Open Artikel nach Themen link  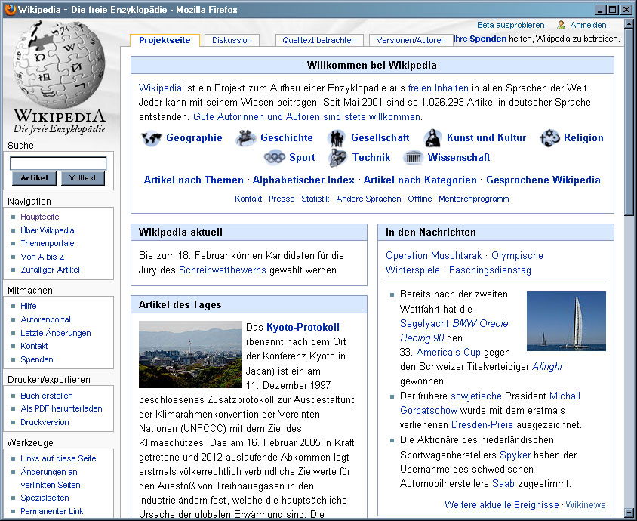193,180
